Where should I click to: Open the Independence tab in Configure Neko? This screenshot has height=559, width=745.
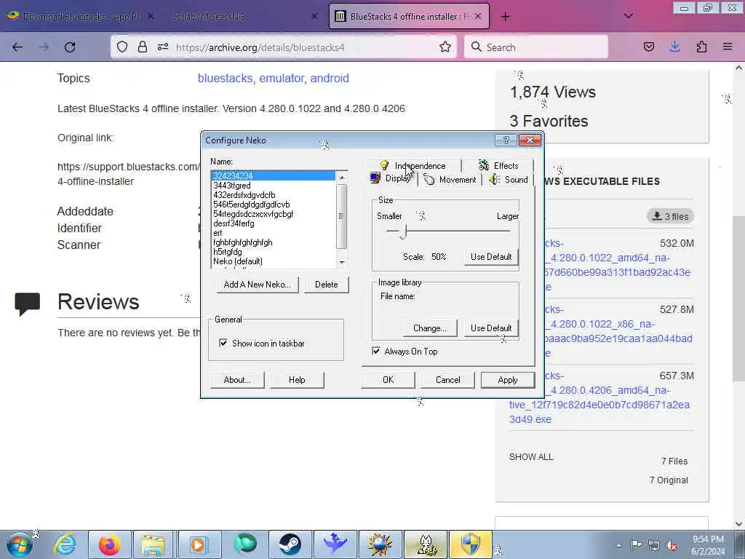pyautogui.click(x=413, y=165)
